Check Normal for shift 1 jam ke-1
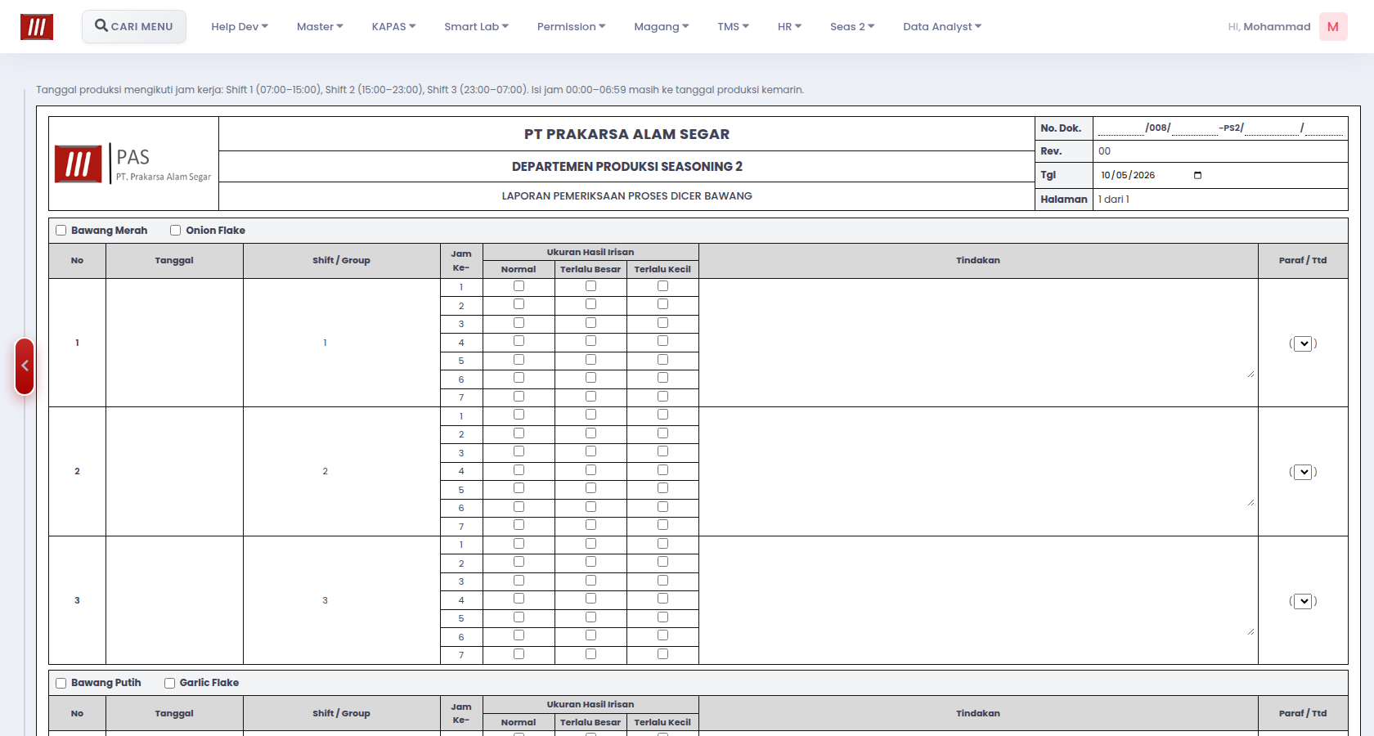The height and width of the screenshot is (736, 1374). (x=519, y=286)
